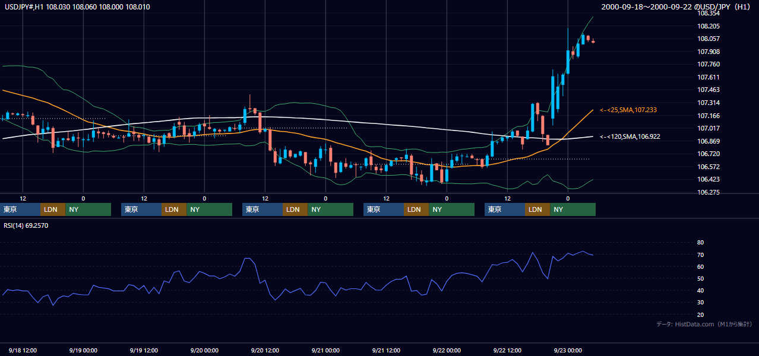Click price axis value 107.017
Viewport: 759px width, 356px height.
point(709,128)
